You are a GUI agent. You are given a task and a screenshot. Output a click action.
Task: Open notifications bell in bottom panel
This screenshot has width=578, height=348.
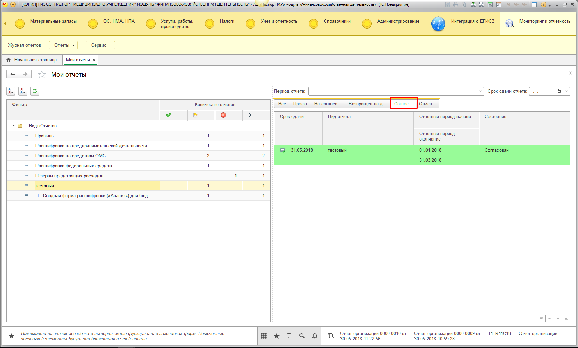315,336
